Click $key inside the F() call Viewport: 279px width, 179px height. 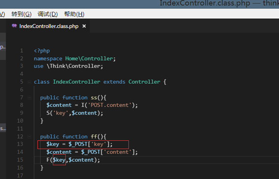59,160
